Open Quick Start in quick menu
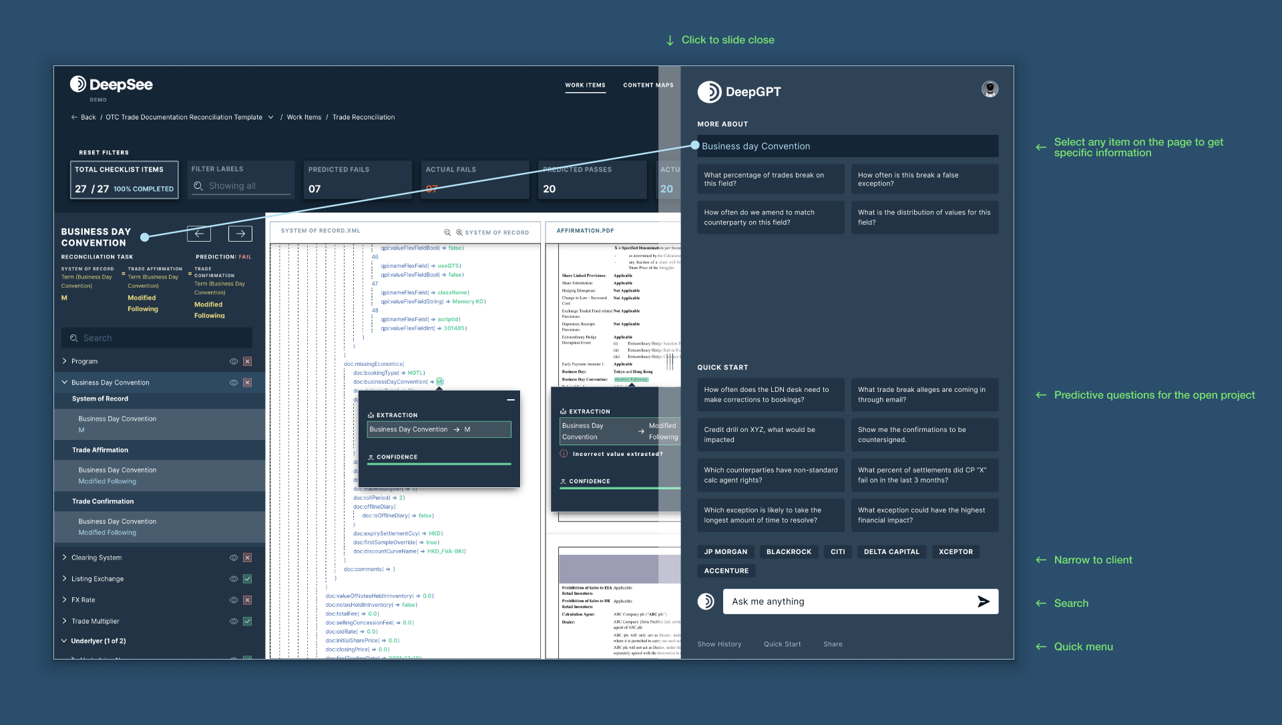The height and width of the screenshot is (725, 1282). click(782, 644)
